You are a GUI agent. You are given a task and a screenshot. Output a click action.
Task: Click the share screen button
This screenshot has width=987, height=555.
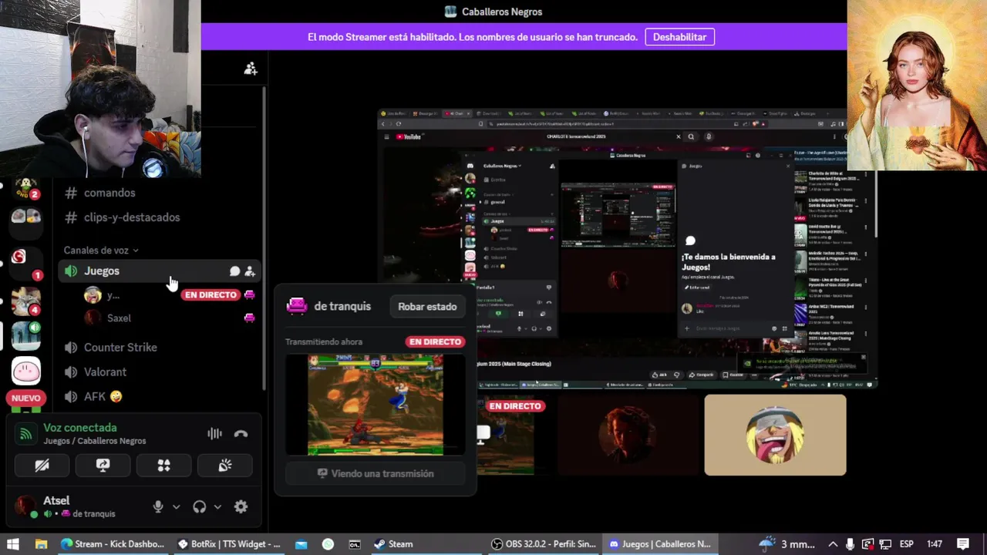click(103, 466)
